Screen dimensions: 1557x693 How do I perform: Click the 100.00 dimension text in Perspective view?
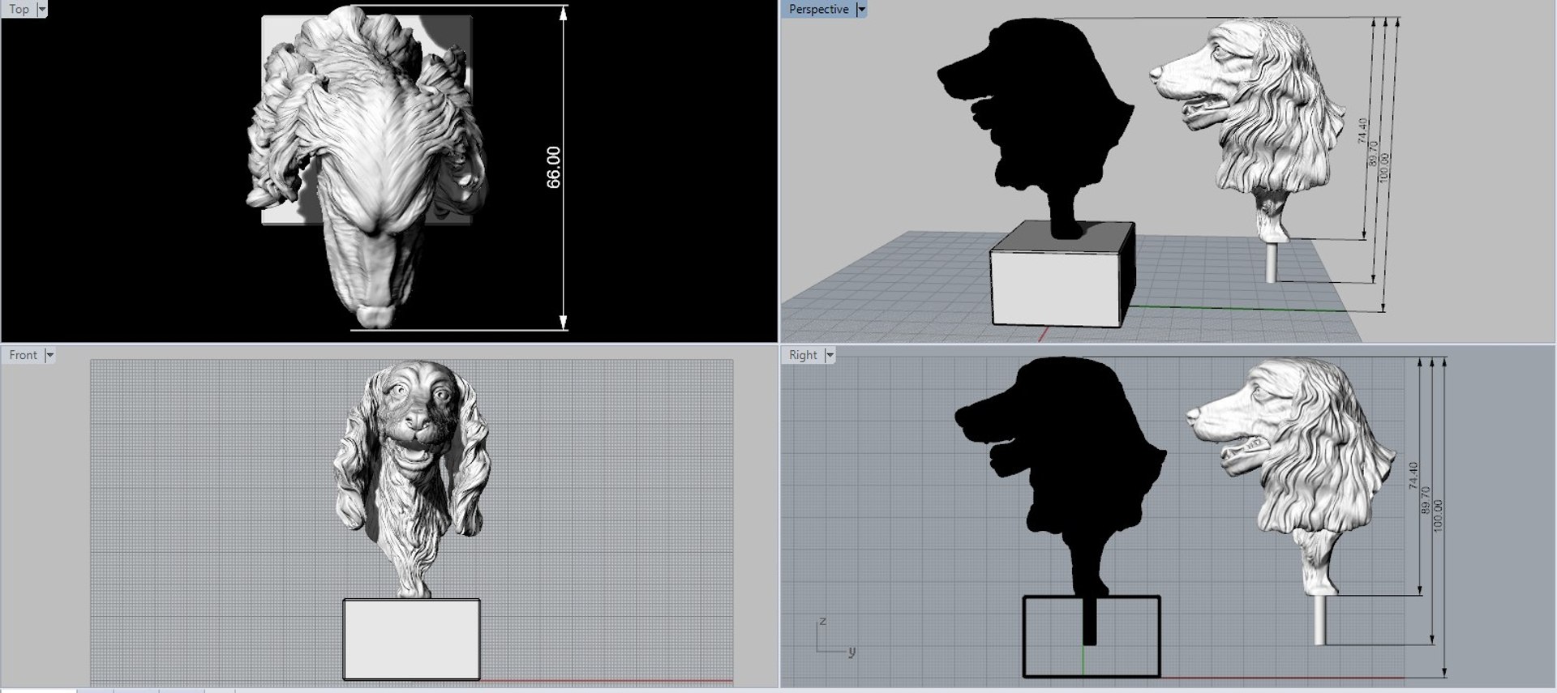click(x=1384, y=168)
